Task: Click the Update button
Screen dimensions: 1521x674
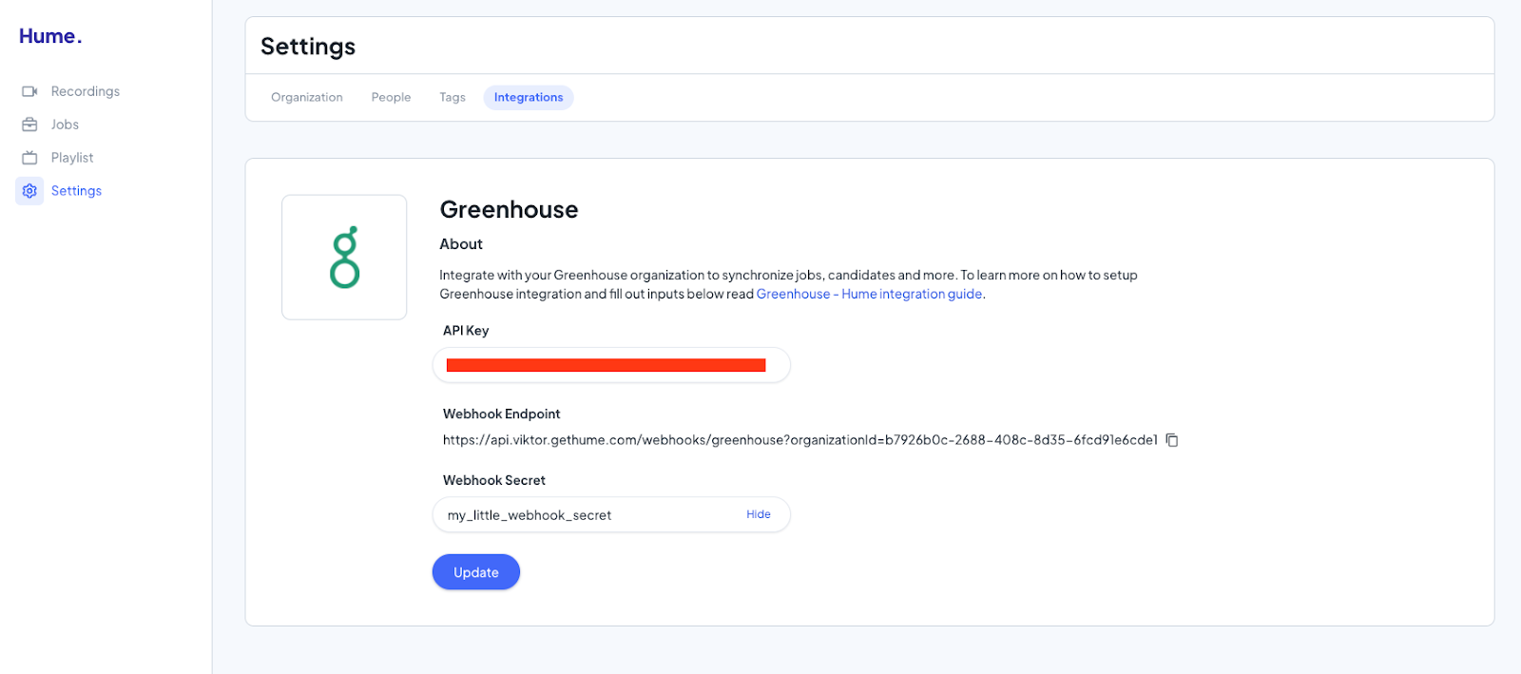Action: click(x=476, y=572)
